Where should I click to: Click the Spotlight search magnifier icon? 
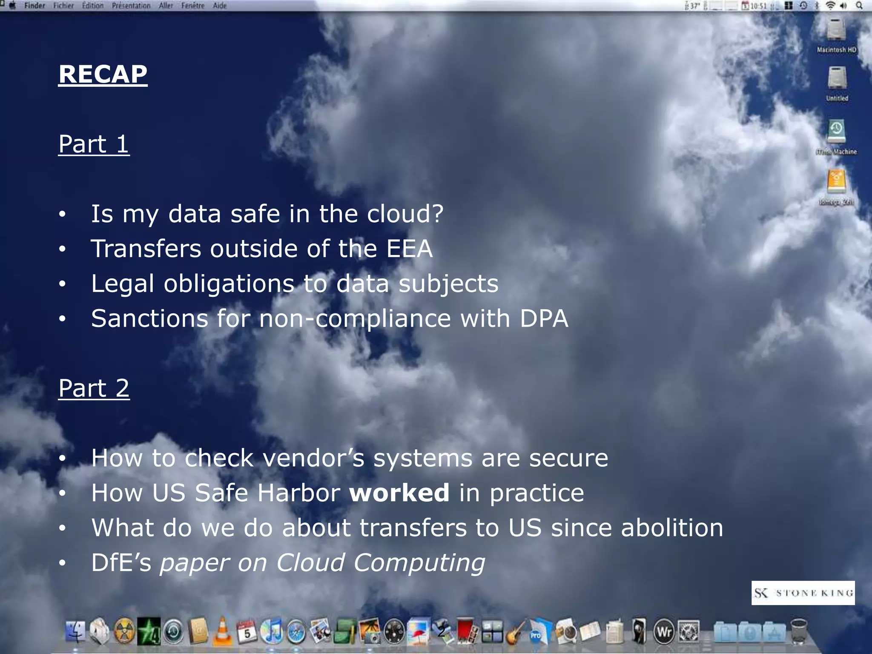[x=859, y=6]
